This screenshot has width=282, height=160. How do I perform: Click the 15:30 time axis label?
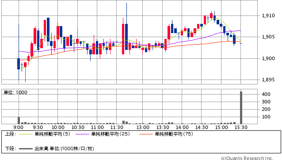pos(241,127)
